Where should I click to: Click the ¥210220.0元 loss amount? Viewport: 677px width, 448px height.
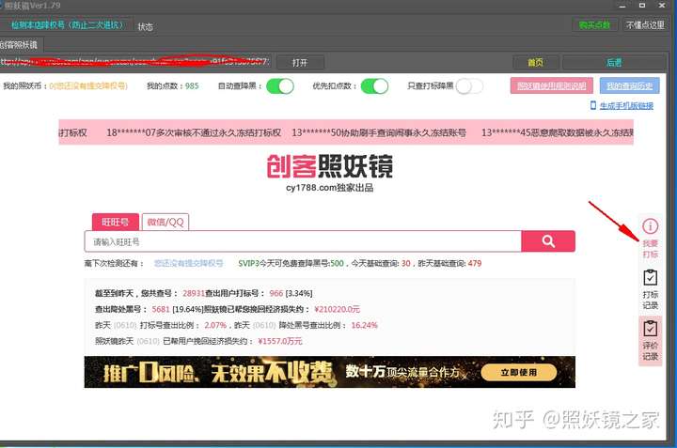(x=337, y=309)
